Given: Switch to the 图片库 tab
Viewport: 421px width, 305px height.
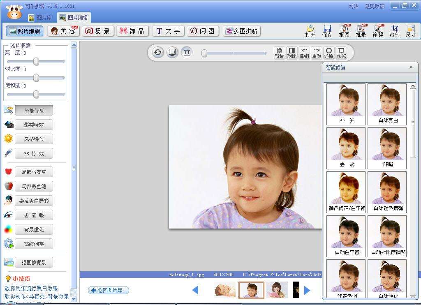Looking at the screenshot, I should (x=40, y=18).
